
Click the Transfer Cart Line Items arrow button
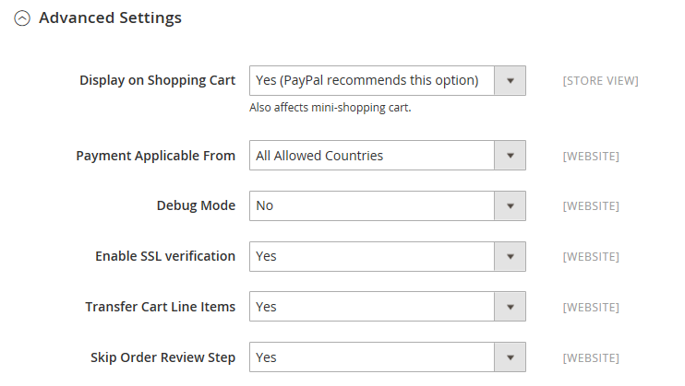pos(510,307)
